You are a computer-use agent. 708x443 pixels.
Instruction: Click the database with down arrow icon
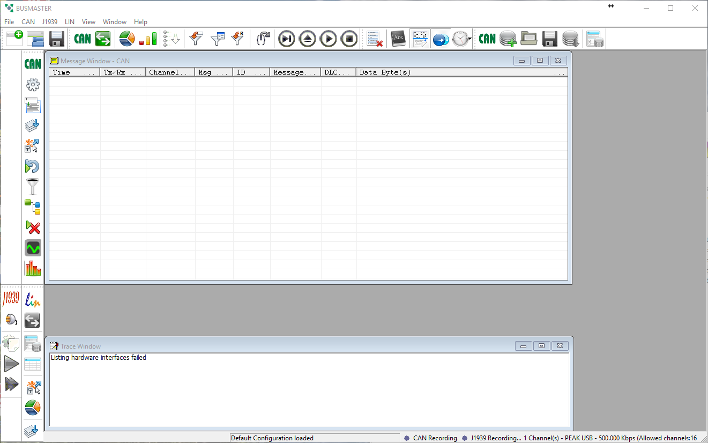(x=570, y=39)
